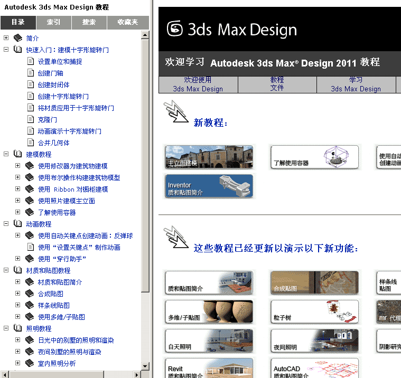
Task: Click the open-book icon beside 照明教程
Action: (x=18, y=328)
